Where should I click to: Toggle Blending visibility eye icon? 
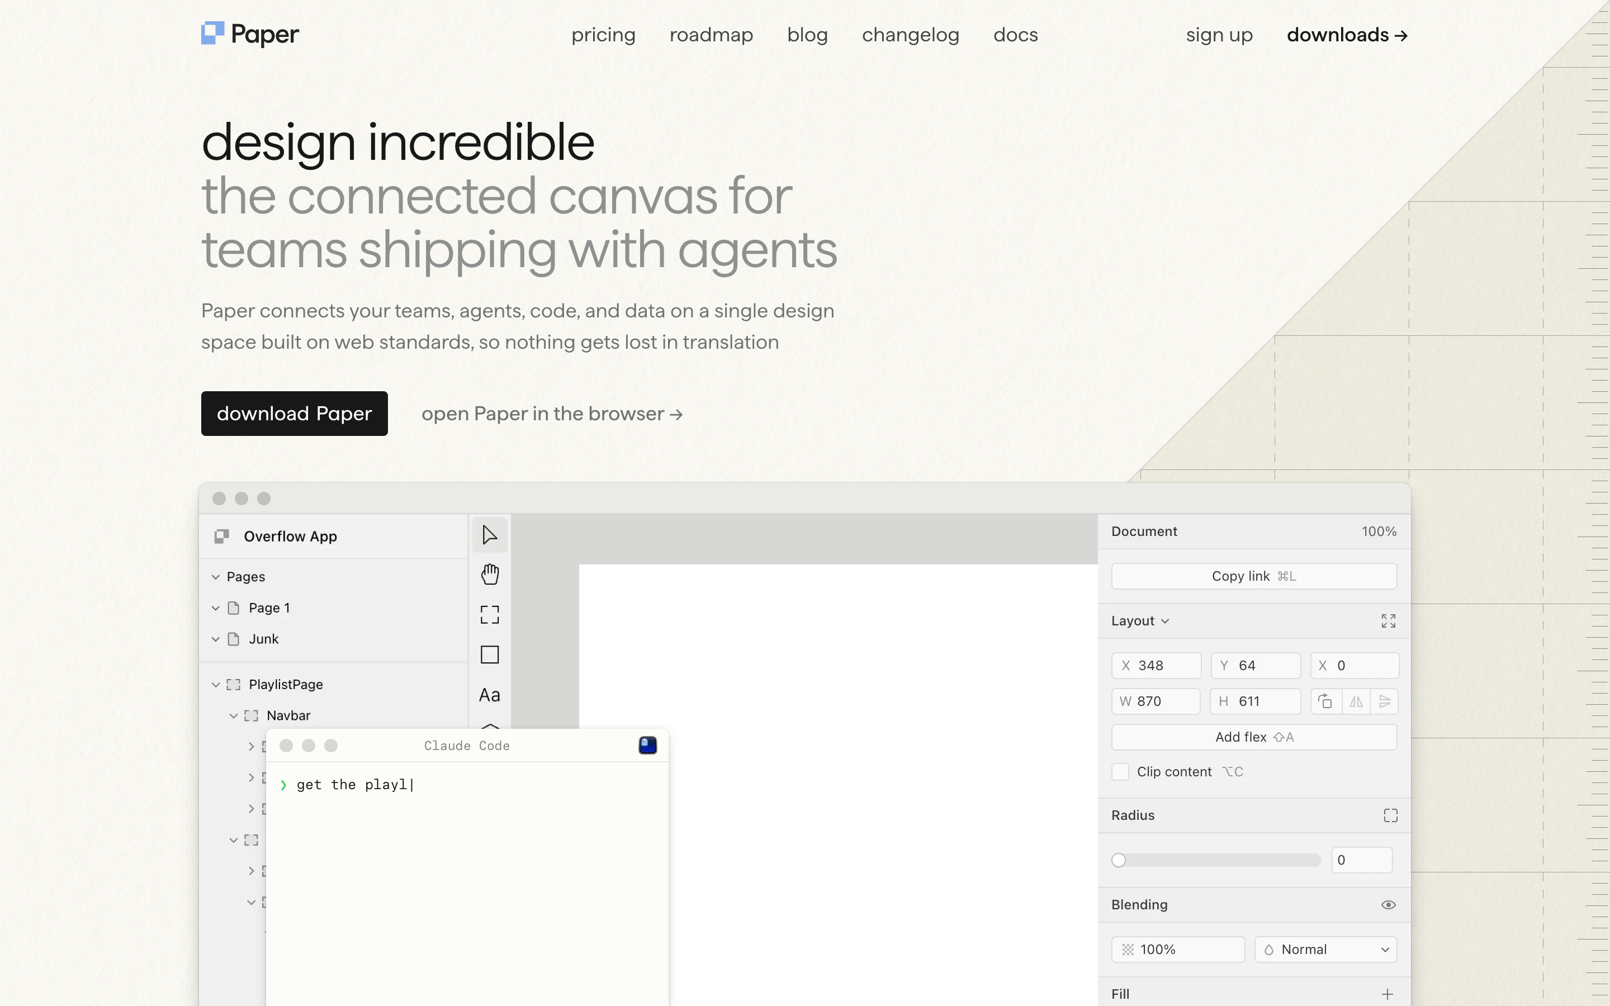1389,905
